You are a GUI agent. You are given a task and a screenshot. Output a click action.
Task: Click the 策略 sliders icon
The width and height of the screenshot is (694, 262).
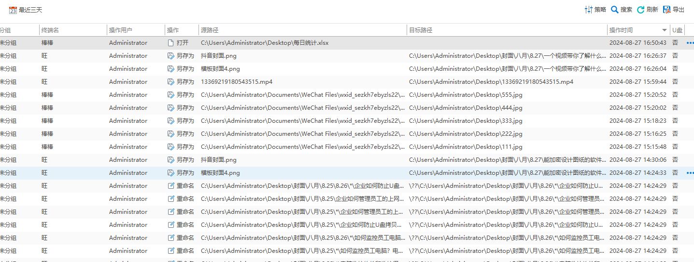tap(588, 10)
